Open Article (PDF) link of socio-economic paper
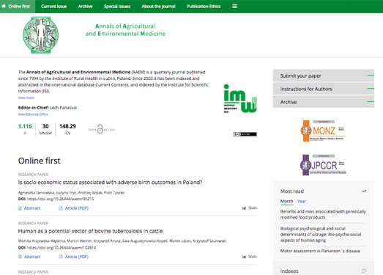 [77, 208]
